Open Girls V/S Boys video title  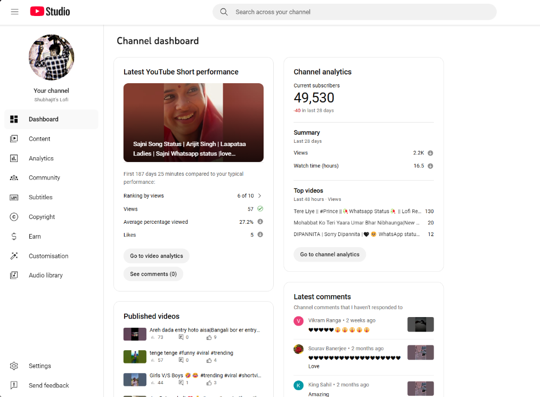[205, 376]
